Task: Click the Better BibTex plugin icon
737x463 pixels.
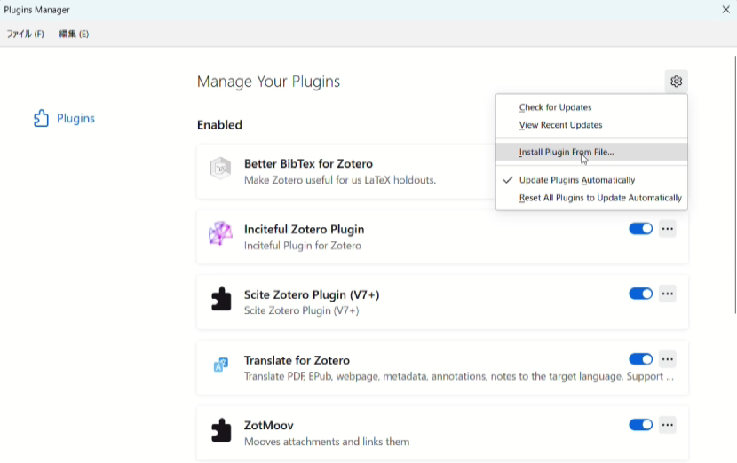Action: click(220, 169)
